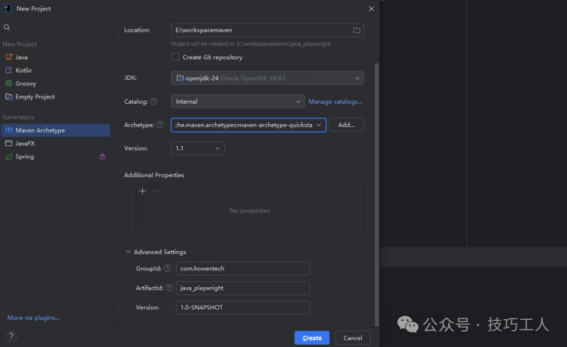Click the GroupId text field
Image resolution: width=567 pixels, height=347 pixels.
[243, 268]
